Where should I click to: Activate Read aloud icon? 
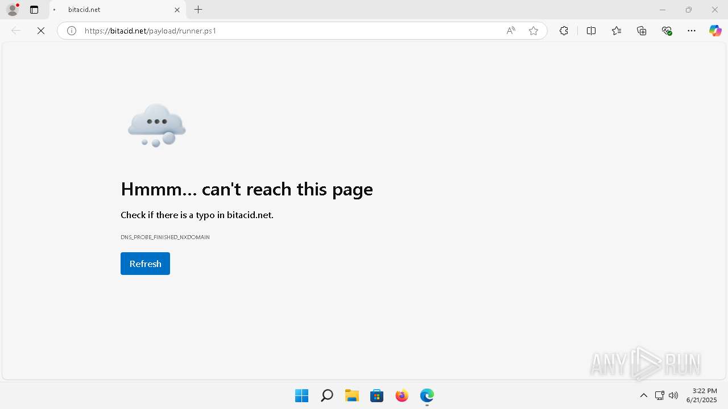point(511,31)
